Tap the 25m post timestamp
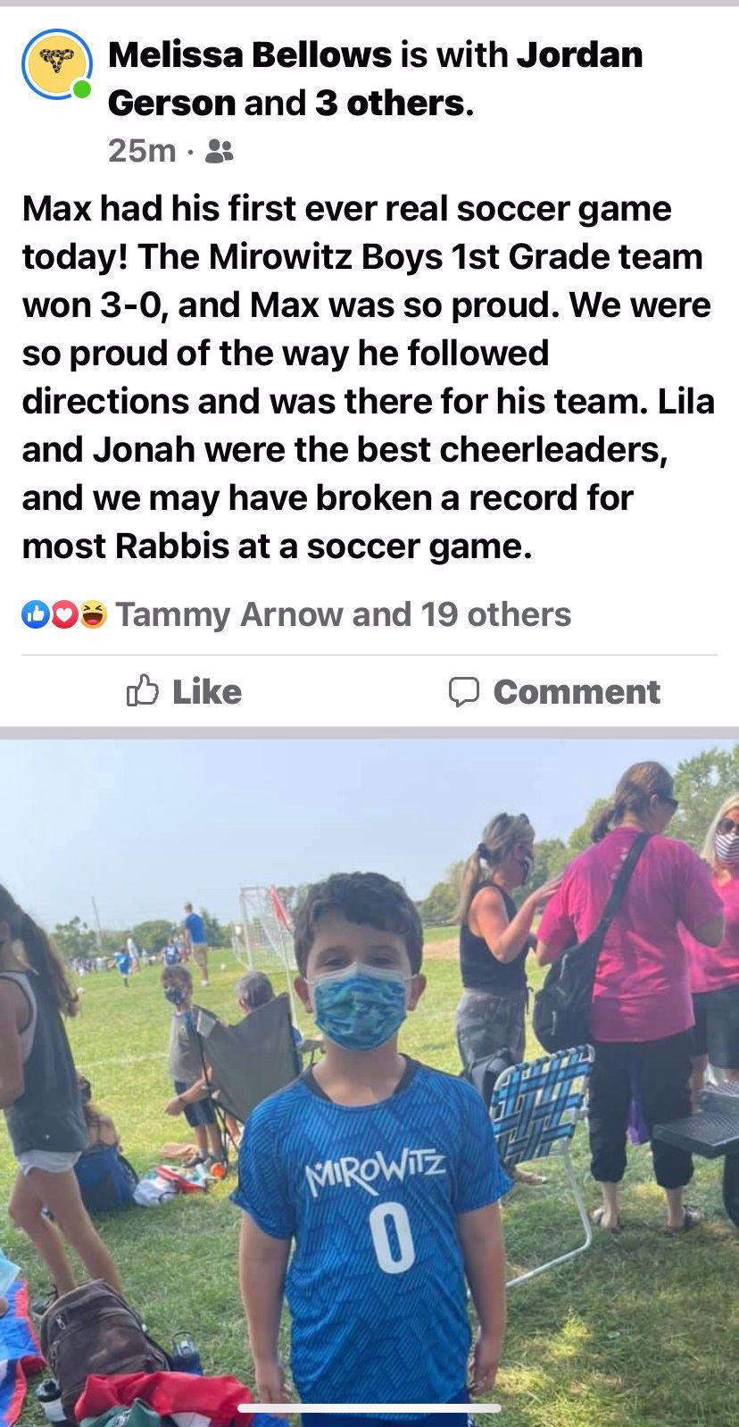Screen dimensions: 739x1427 [142, 151]
